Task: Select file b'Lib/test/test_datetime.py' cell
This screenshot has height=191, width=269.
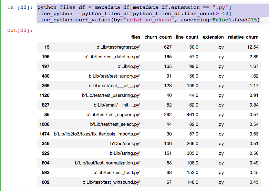Action: pos(112,57)
